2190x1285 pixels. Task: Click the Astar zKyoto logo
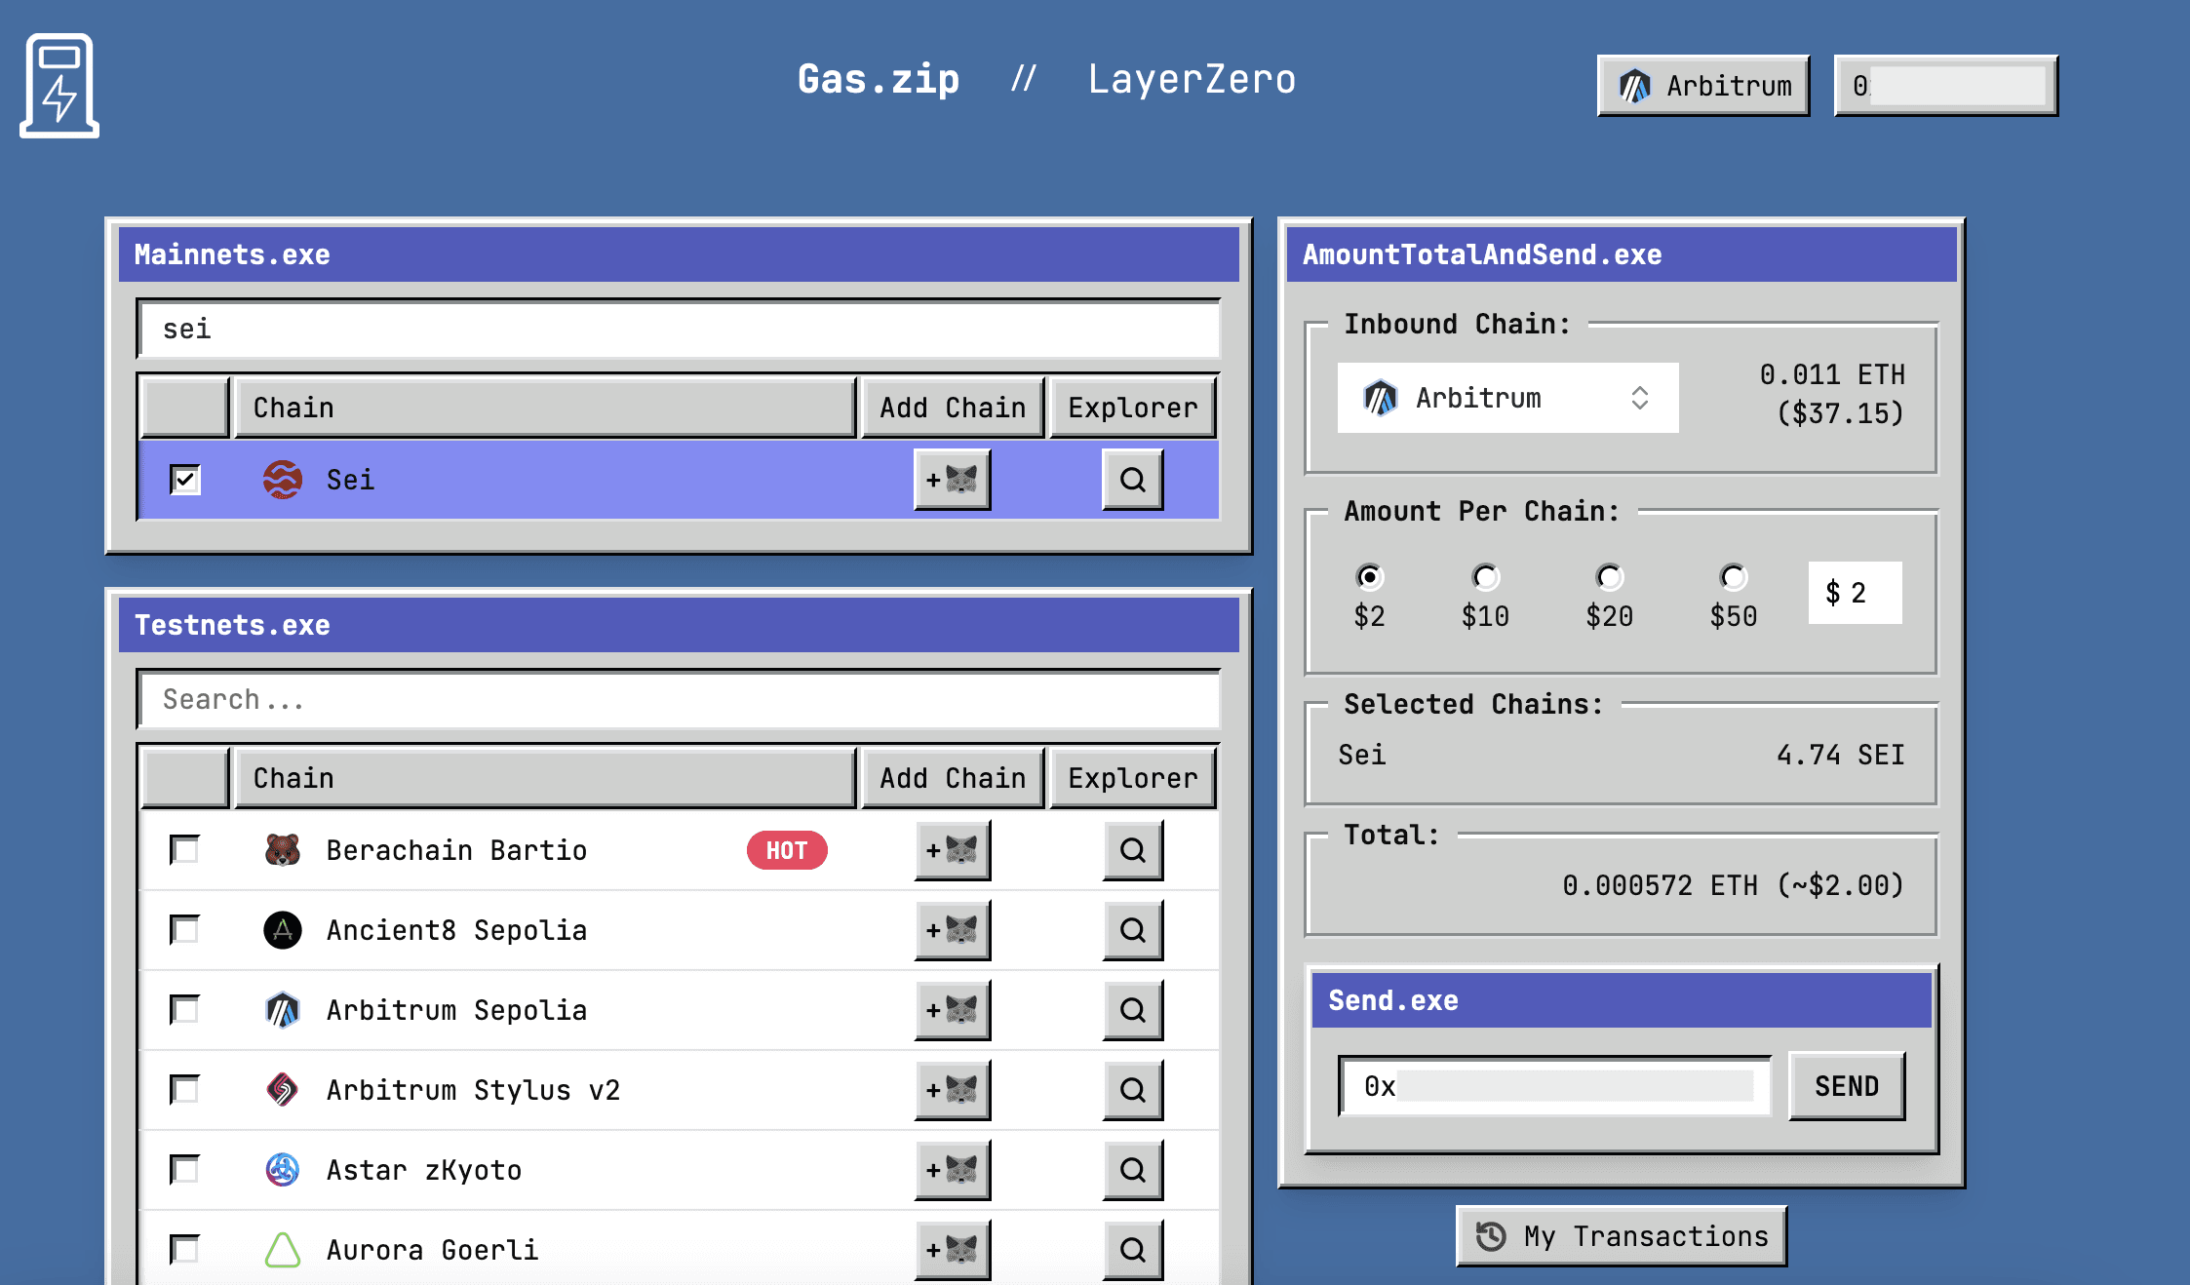pos(283,1170)
